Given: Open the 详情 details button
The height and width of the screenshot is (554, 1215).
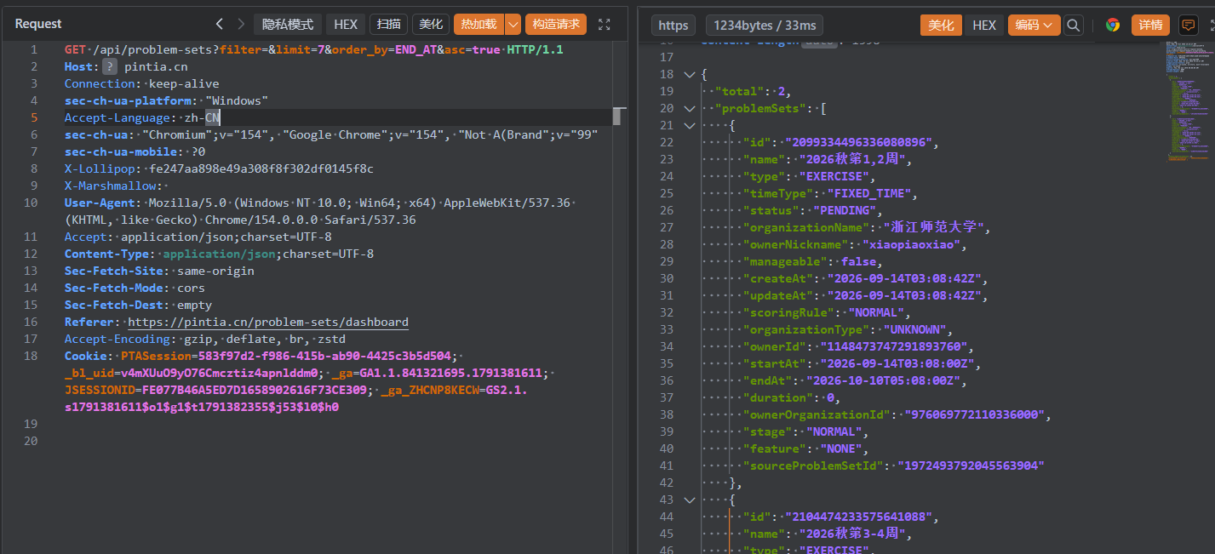Looking at the screenshot, I should [1150, 25].
